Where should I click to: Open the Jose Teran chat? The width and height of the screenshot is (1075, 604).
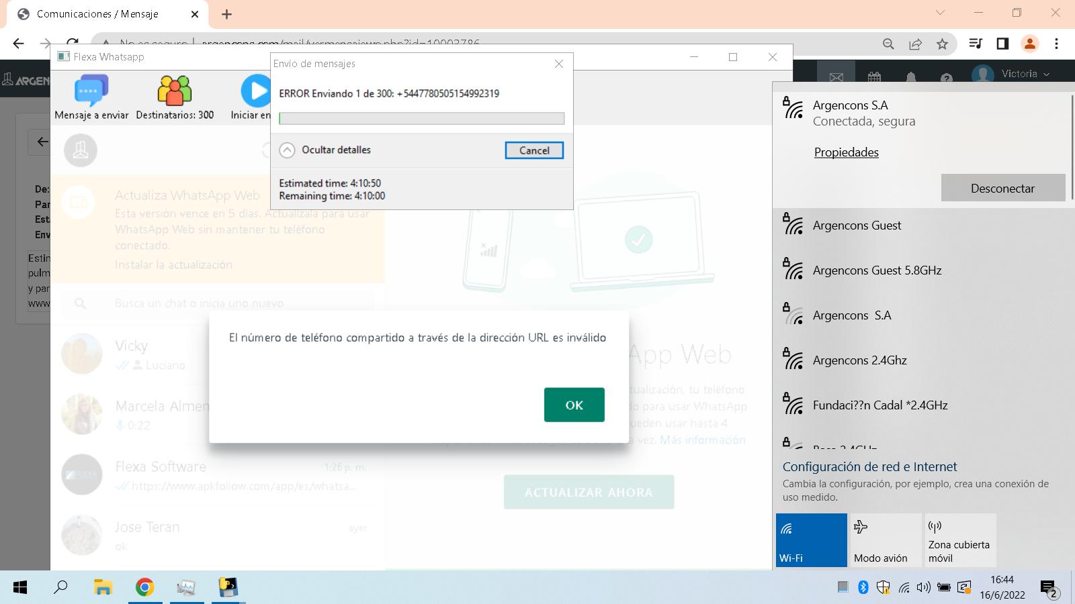218,535
